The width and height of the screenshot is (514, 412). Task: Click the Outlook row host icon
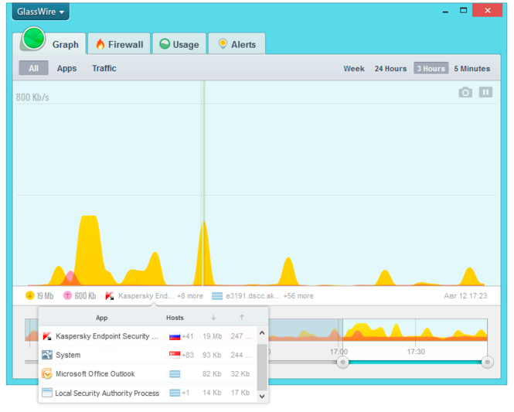pyautogui.click(x=175, y=373)
